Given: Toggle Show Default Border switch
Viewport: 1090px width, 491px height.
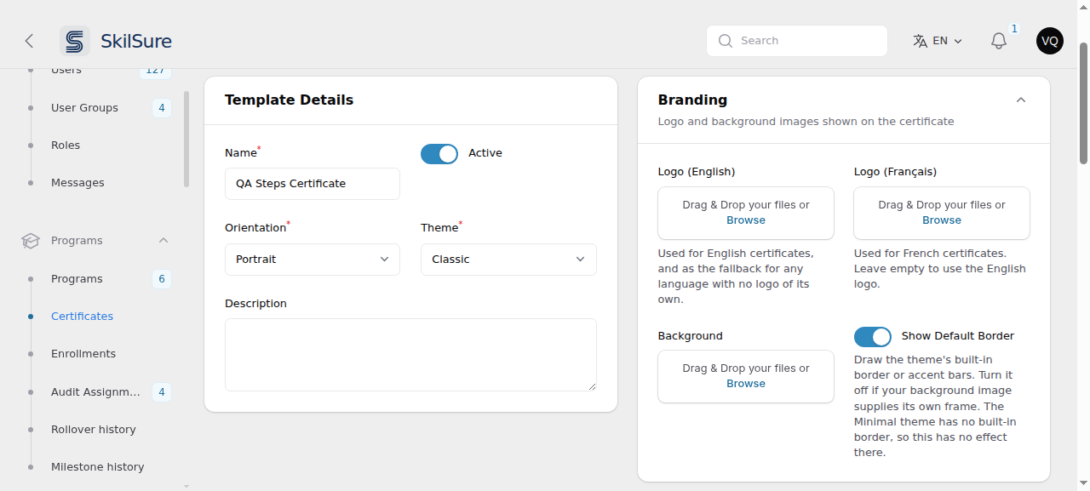Looking at the screenshot, I should (x=873, y=336).
